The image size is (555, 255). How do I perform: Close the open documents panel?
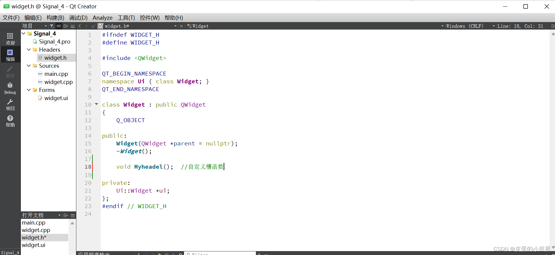point(72,215)
